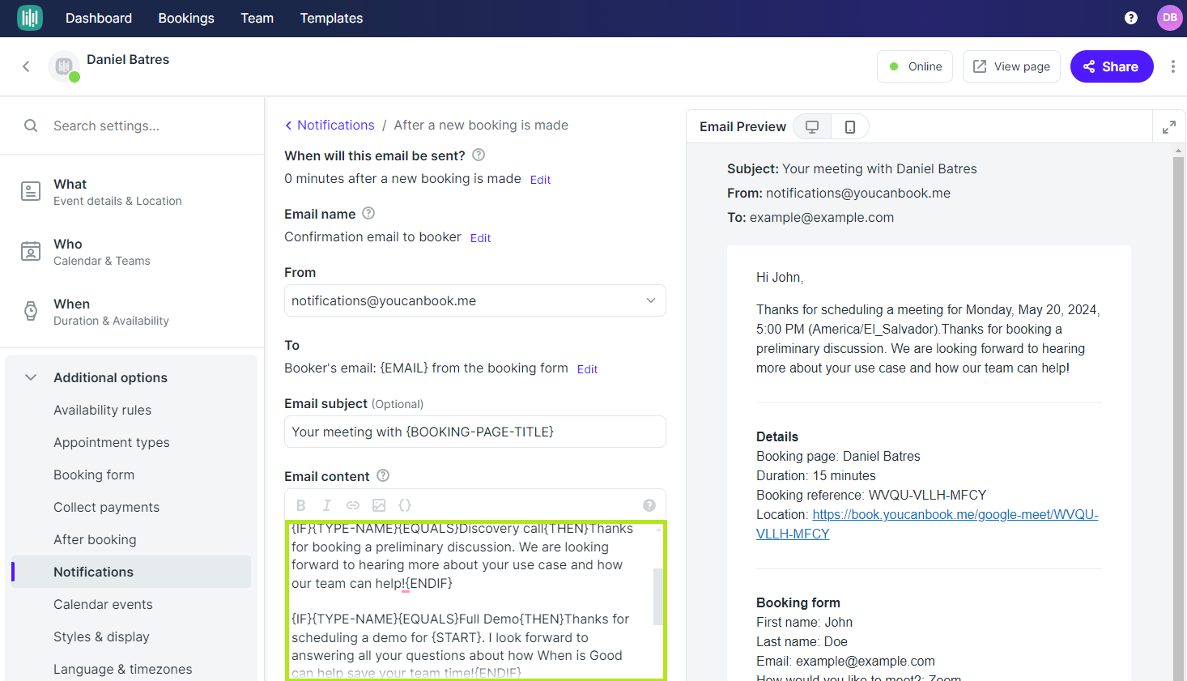The height and width of the screenshot is (681, 1187).
Task: Click the What event details icon
Action: [31, 191]
